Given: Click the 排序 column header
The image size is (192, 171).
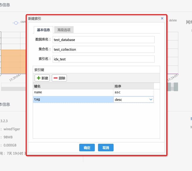Looking at the screenshot, I should pyautogui.click(x=133, y=86).
